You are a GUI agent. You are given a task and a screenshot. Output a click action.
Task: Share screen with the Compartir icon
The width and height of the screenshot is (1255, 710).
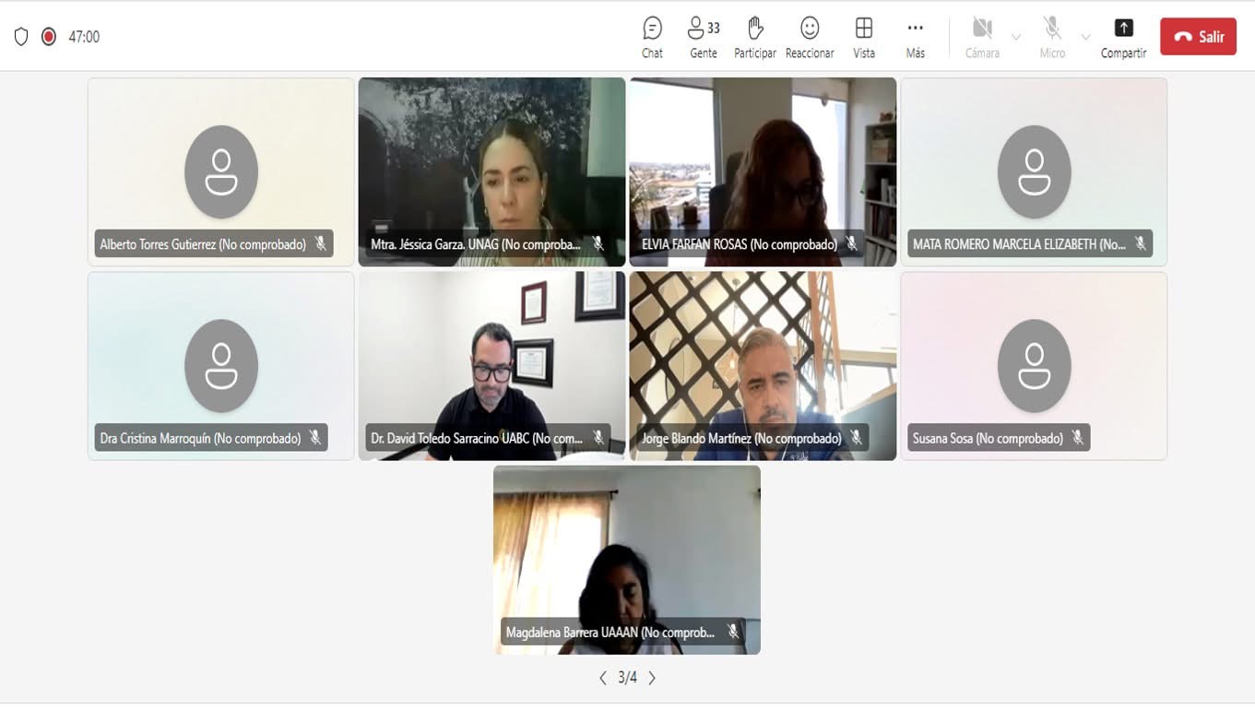1123,37
